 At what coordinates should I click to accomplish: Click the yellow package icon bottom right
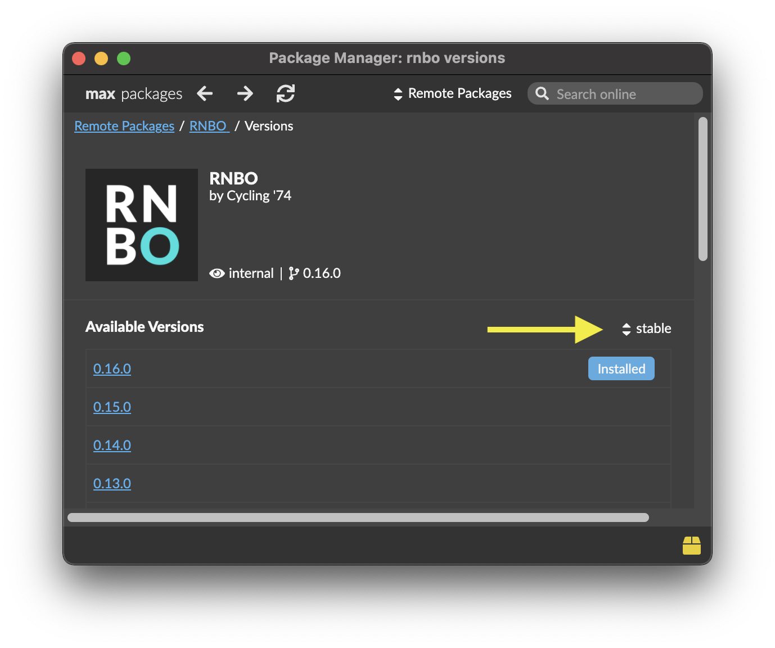coord(692,545)
